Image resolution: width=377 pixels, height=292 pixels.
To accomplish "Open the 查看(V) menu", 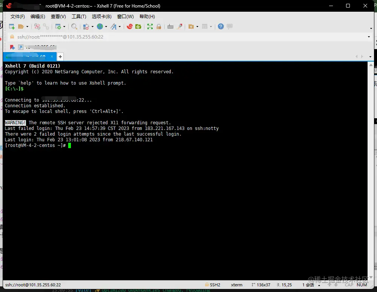I will tap(58, 16).
